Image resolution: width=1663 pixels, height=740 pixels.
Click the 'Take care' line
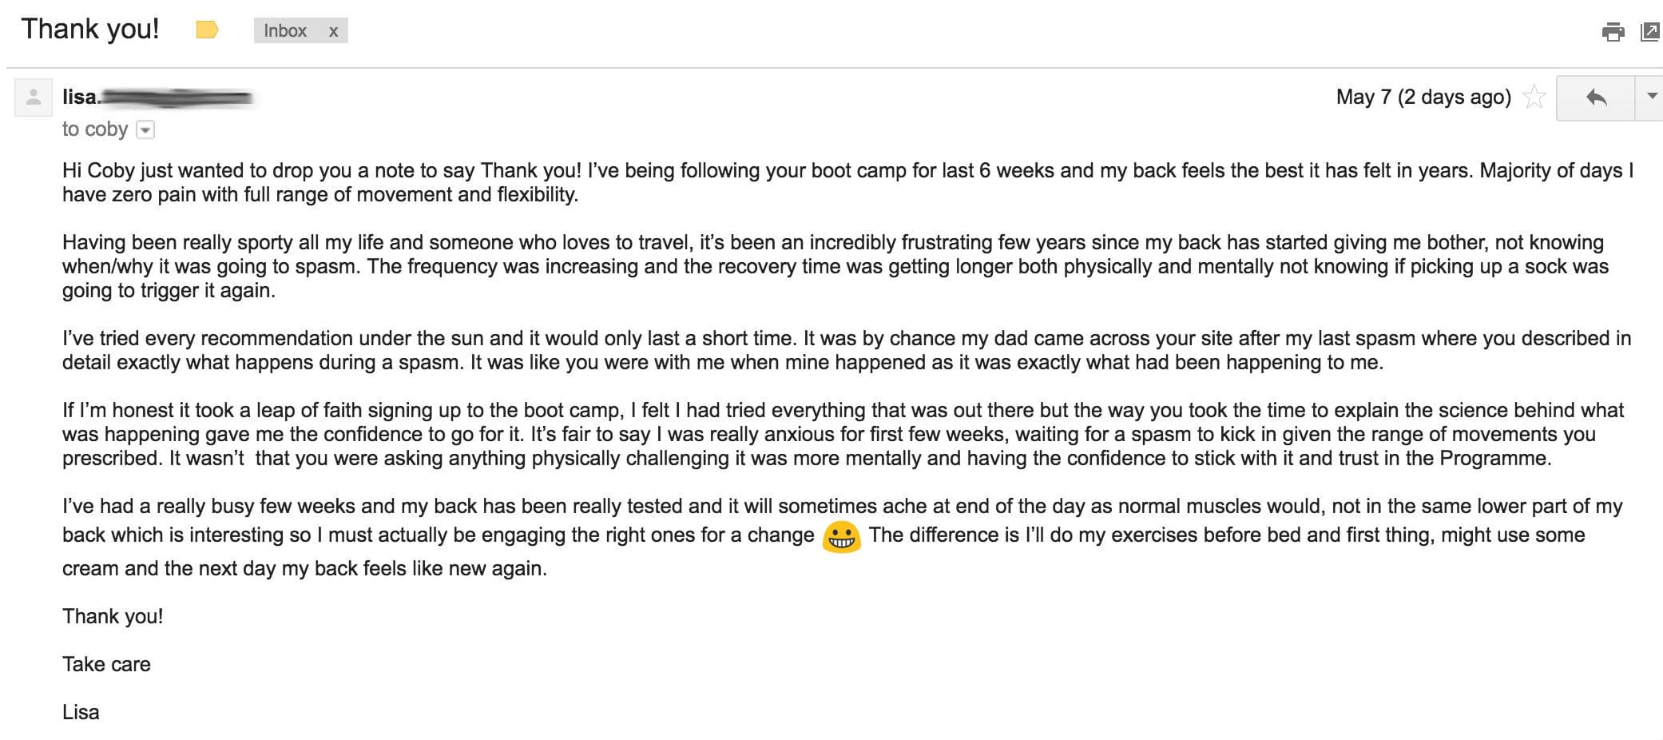[x=106, y=664]
